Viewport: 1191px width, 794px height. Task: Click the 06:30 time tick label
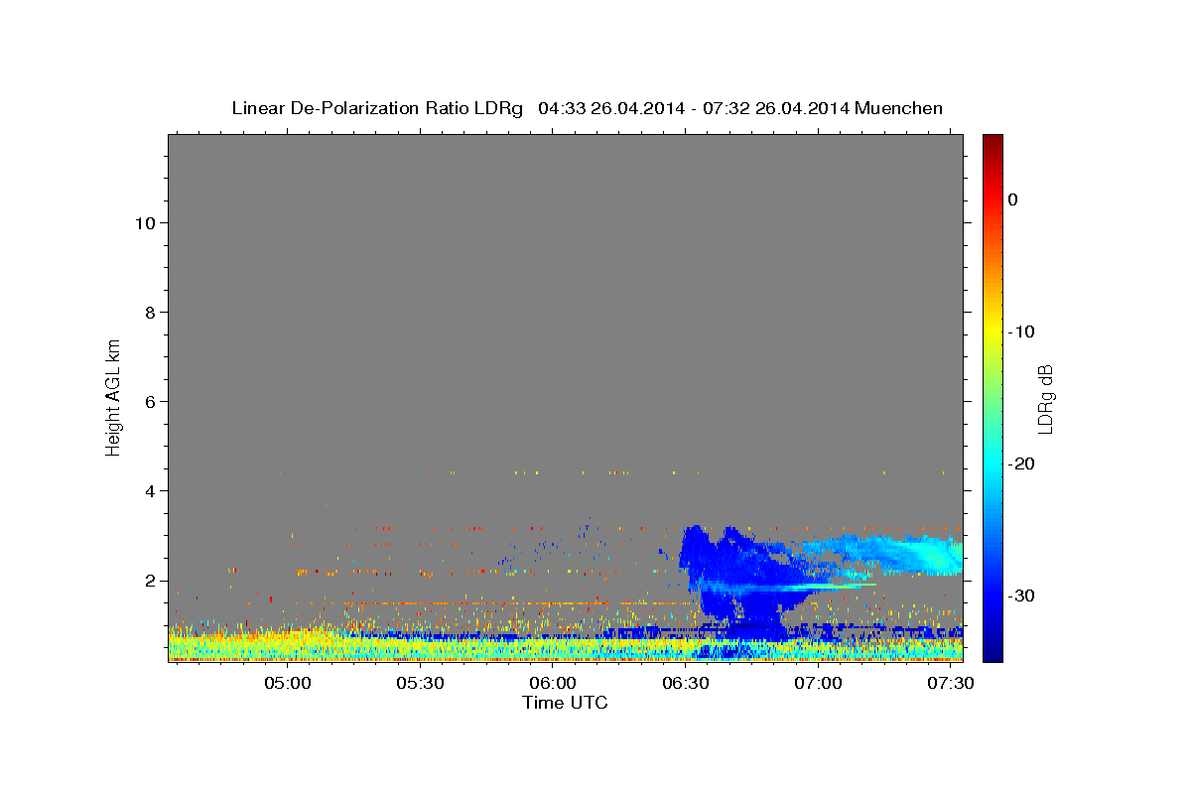(685, 684)
